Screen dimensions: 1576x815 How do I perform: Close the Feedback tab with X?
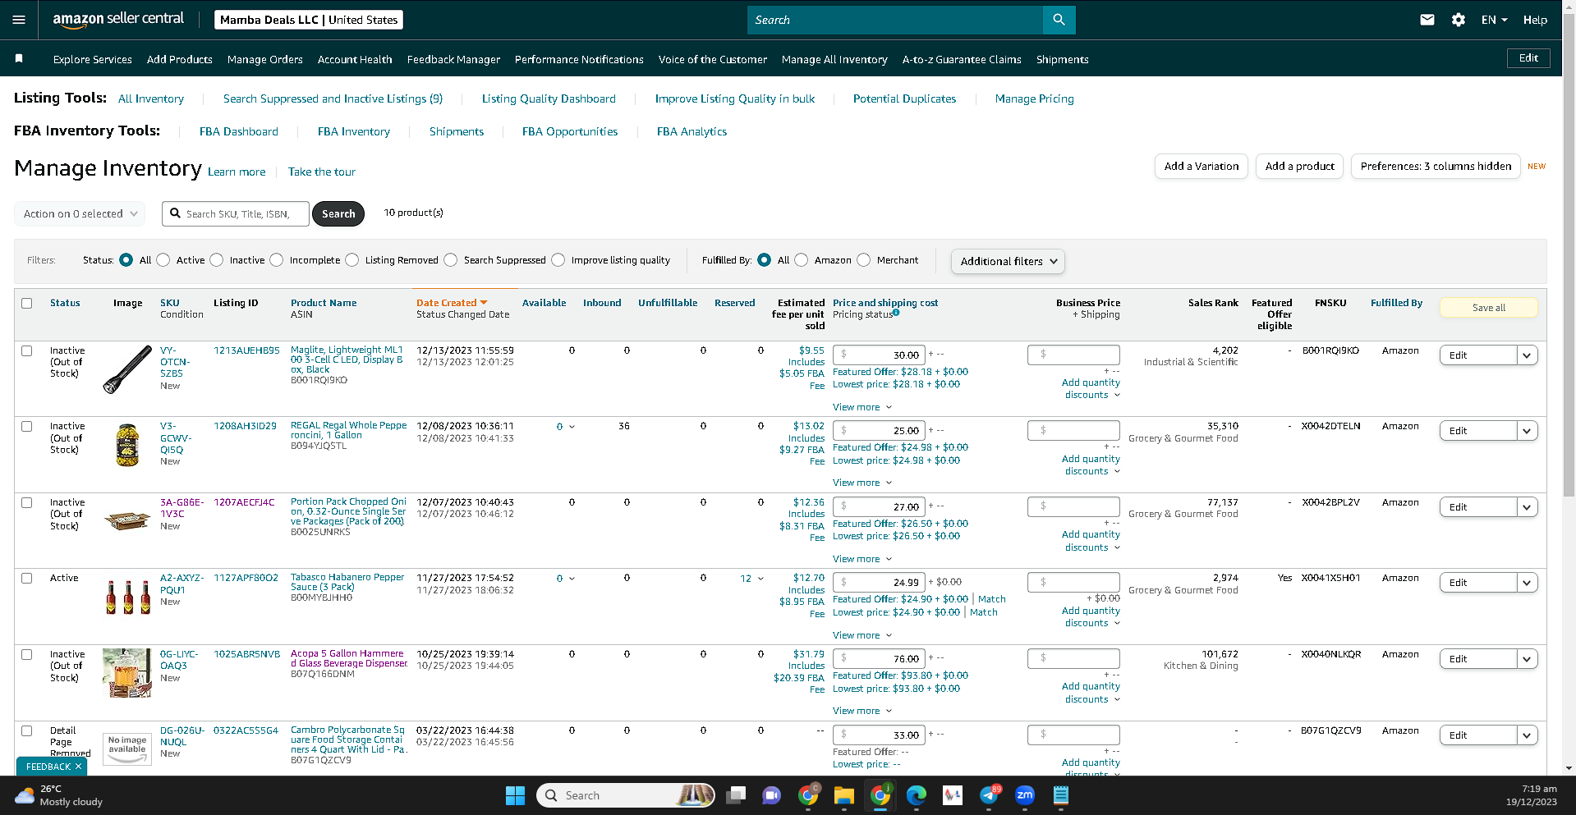point(78,767)
